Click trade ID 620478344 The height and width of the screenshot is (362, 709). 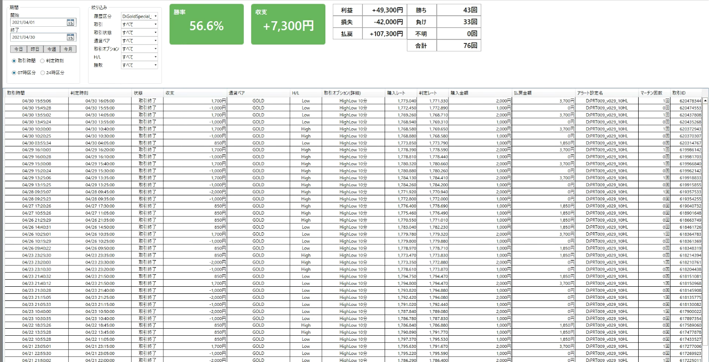(x=686, y=100)
